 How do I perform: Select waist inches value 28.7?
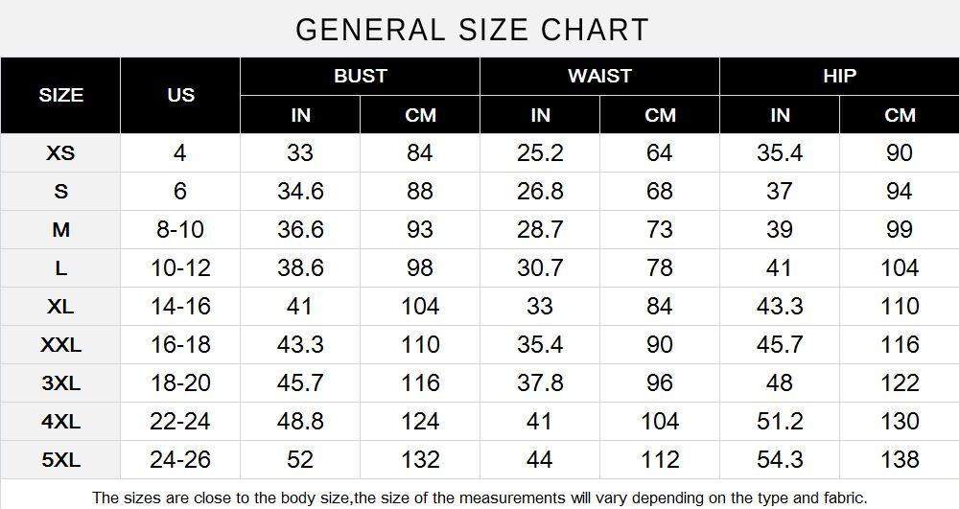point(539,229)
